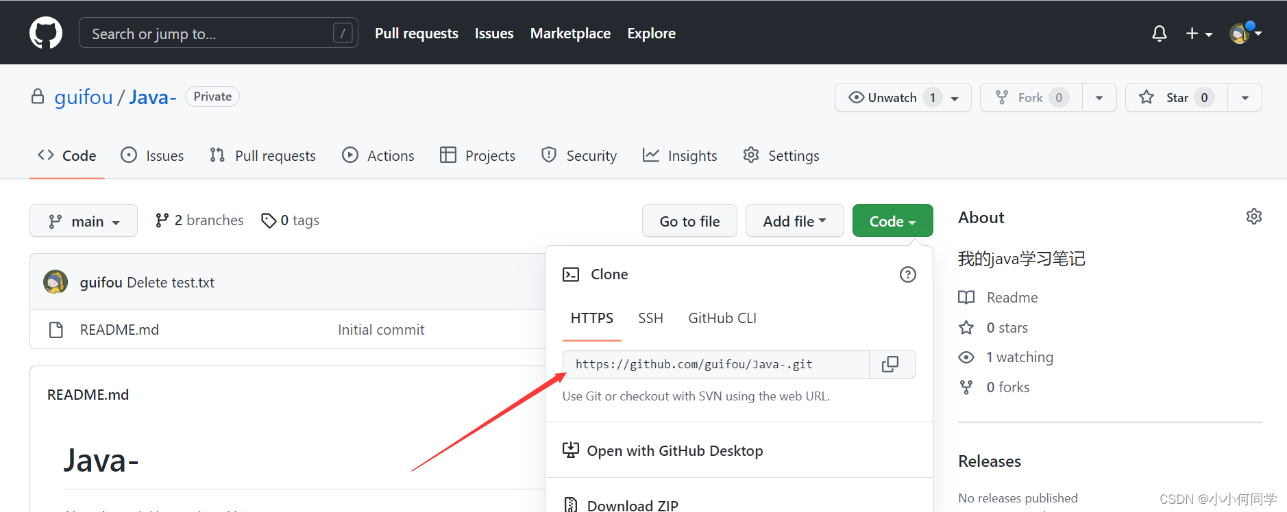Open the Initial commit message link
1287x512 pixels.
tap(381, 330)
